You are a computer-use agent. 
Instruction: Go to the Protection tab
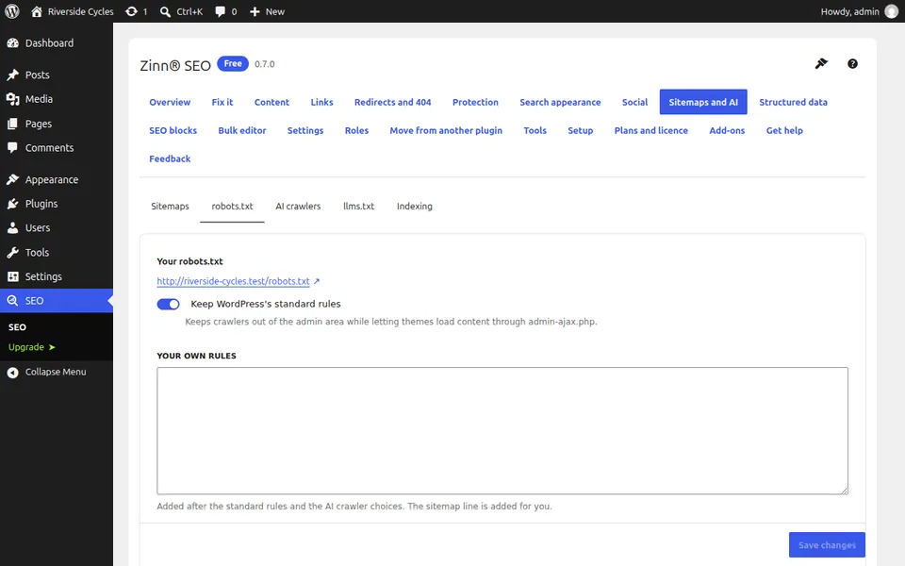click(x=475, y=102)
